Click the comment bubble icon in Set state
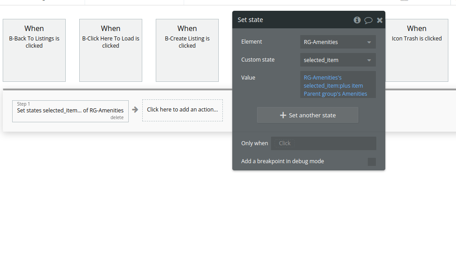 [368, 20]
